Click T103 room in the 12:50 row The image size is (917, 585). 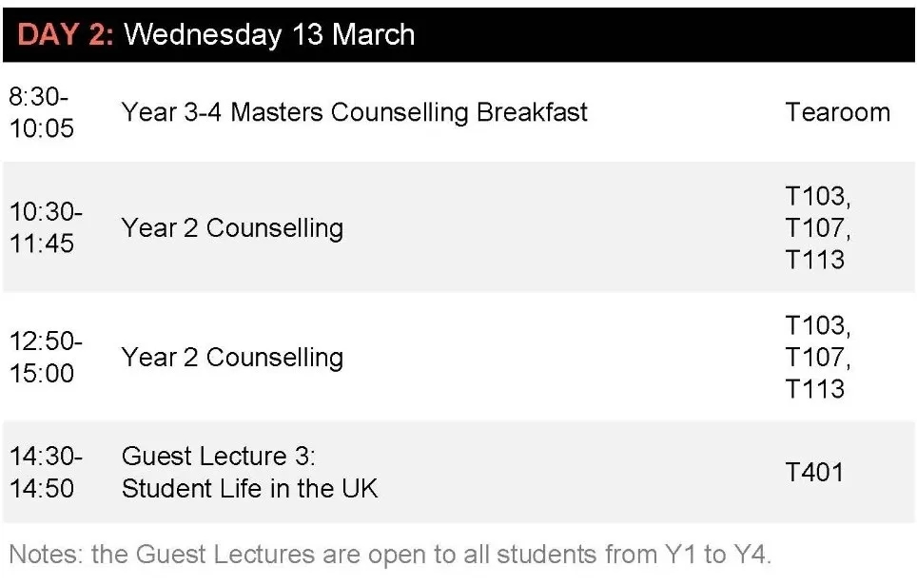pyautogui.click(x=817, y=326)
